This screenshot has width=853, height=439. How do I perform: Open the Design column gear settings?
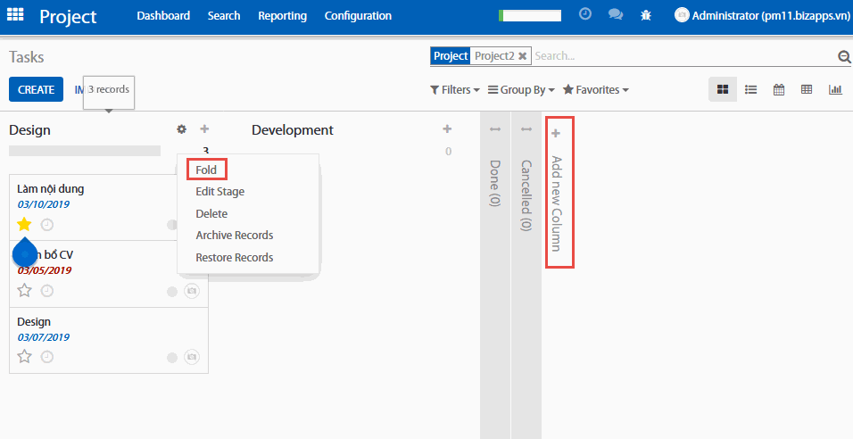(x=182, y=129)
